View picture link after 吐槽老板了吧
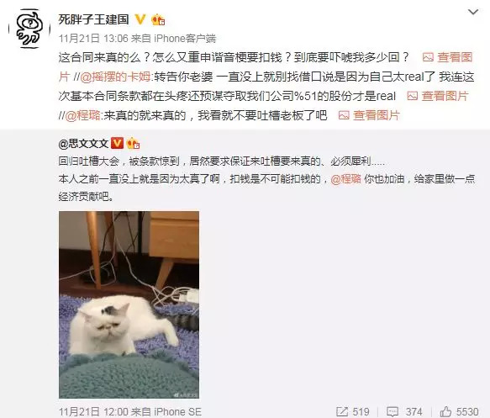The width and height of the screenshot is (490, 418). [x=369, y=115]
